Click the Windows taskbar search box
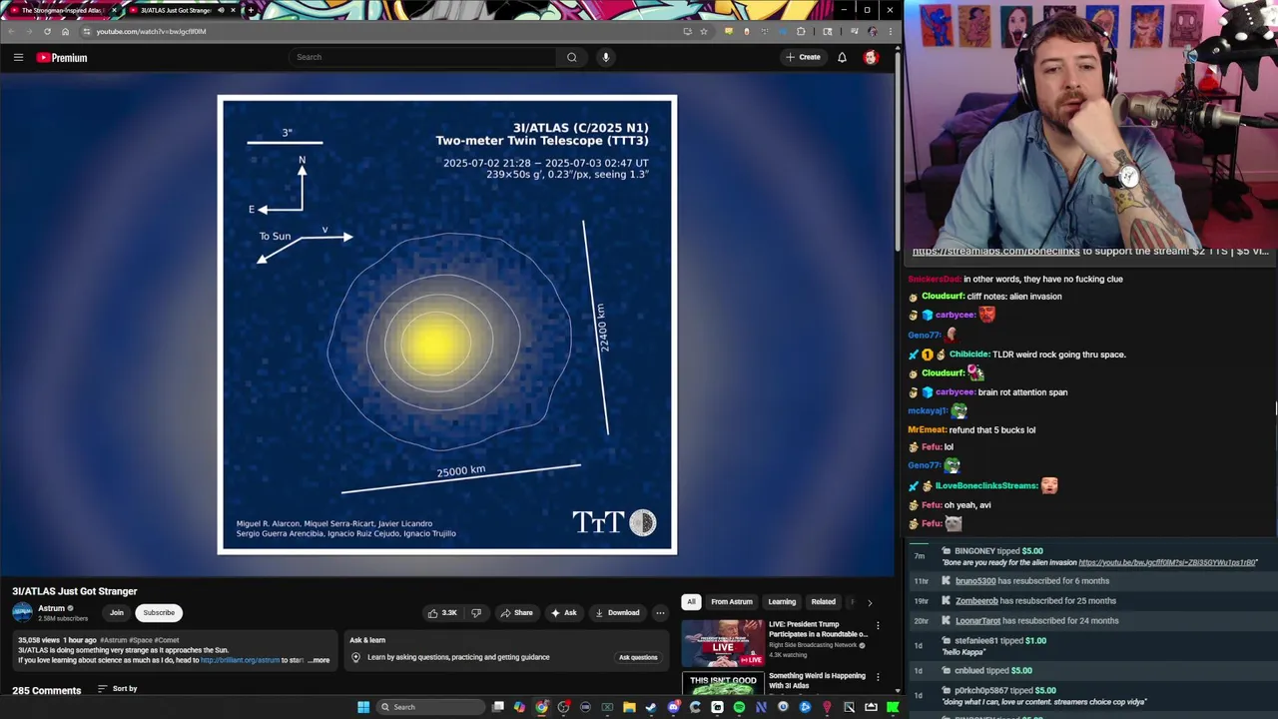This screenshot has width=1278, height=719. 431,707
